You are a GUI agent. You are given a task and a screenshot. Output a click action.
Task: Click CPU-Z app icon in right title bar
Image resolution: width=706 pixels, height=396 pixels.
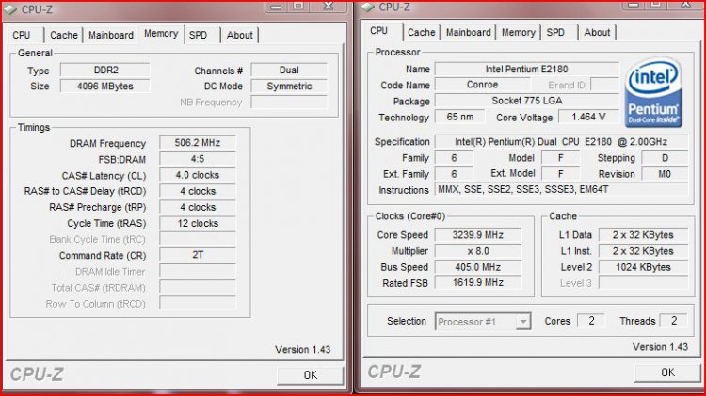pyautogui.click(x=368, y=8)
